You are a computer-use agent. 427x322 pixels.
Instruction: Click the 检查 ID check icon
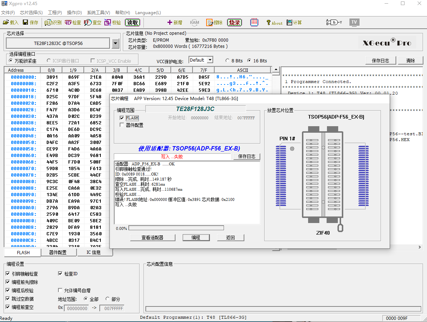coord(68,22)
